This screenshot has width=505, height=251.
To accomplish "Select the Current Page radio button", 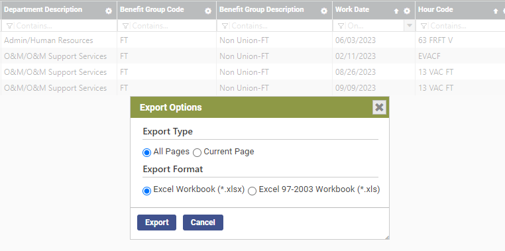I will tap(197, 152).
